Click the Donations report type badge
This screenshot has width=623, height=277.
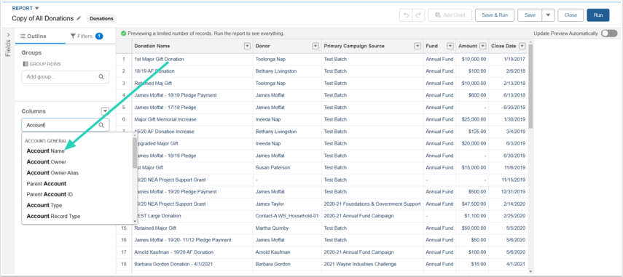click(x=101, y=19)
